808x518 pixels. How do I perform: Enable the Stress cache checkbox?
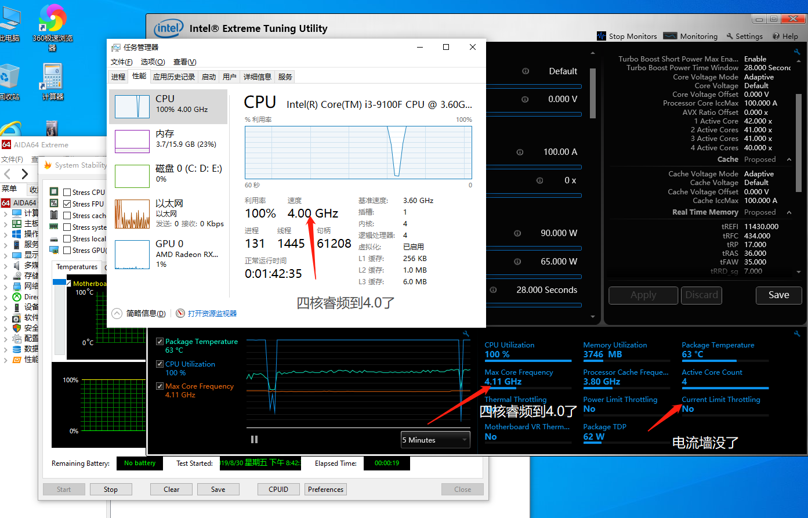click(67, 215)
